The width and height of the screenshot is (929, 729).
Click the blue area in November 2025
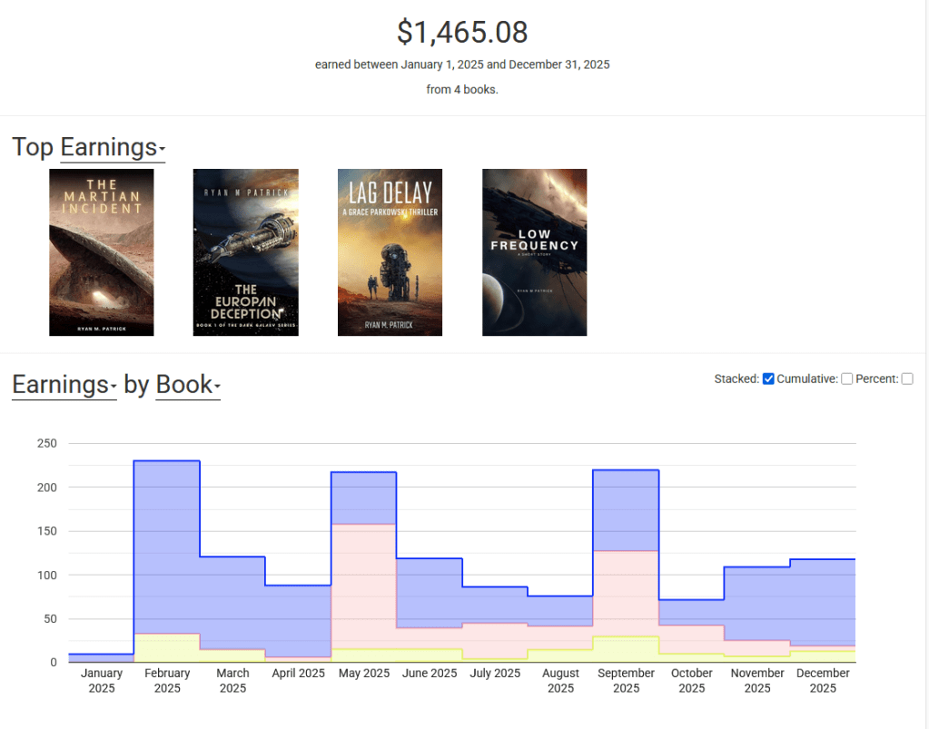pos(756,604)
